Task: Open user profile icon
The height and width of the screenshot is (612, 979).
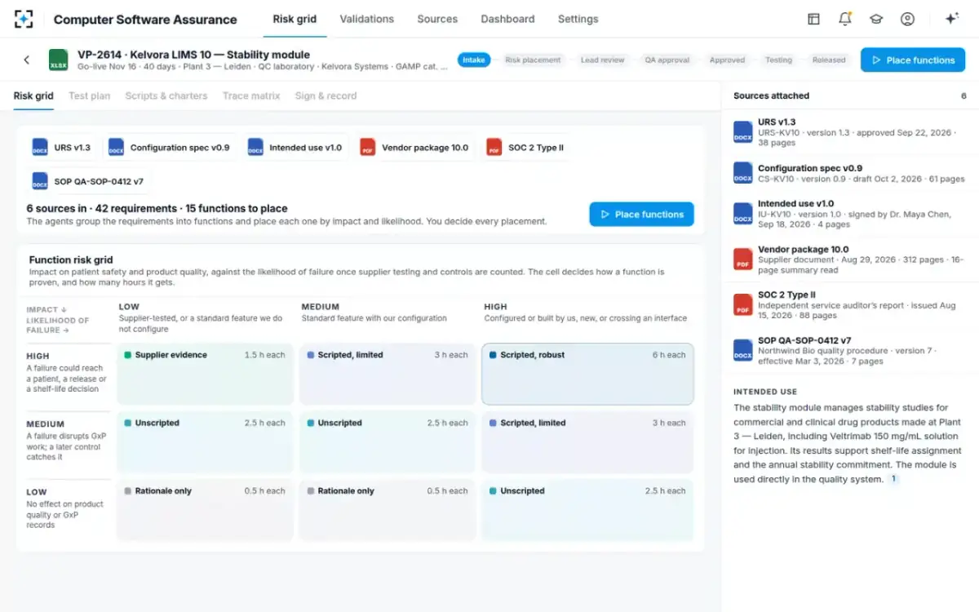Action: 907,19
